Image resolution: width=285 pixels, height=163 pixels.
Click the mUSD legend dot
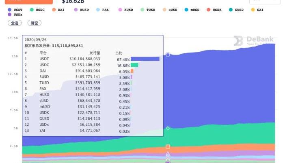pyautogui.click(x=186, y=9)
